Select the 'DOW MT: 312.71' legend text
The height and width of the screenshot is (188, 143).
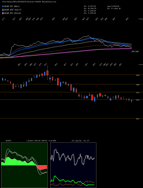pyautogui.click(x=13, y=10)
